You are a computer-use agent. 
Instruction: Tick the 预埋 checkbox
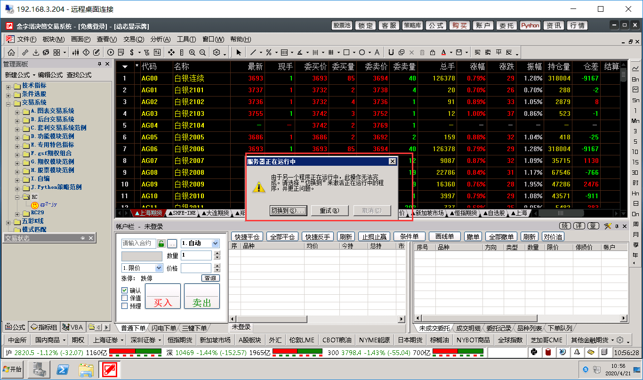(x=125, y=306)
